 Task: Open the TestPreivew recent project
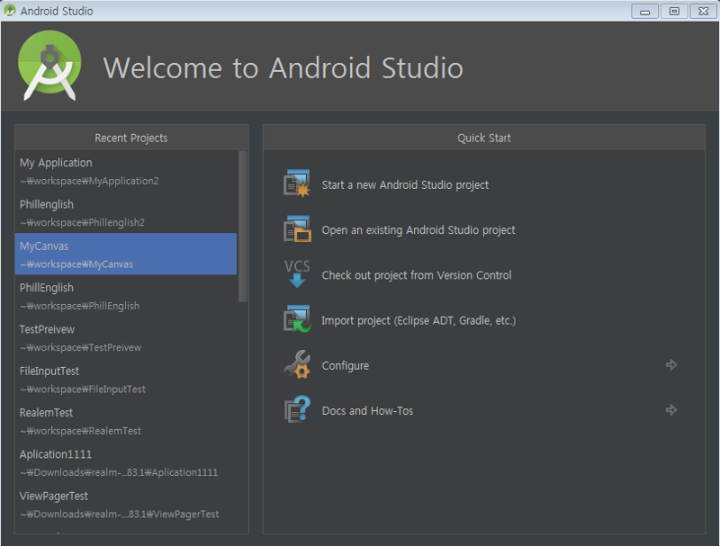pos(126,337)
